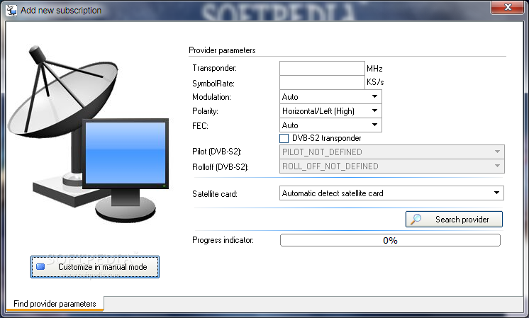This screenshot has height=318, width=529.
Task: Click the KS/s unit label
Action: (375, 82)
